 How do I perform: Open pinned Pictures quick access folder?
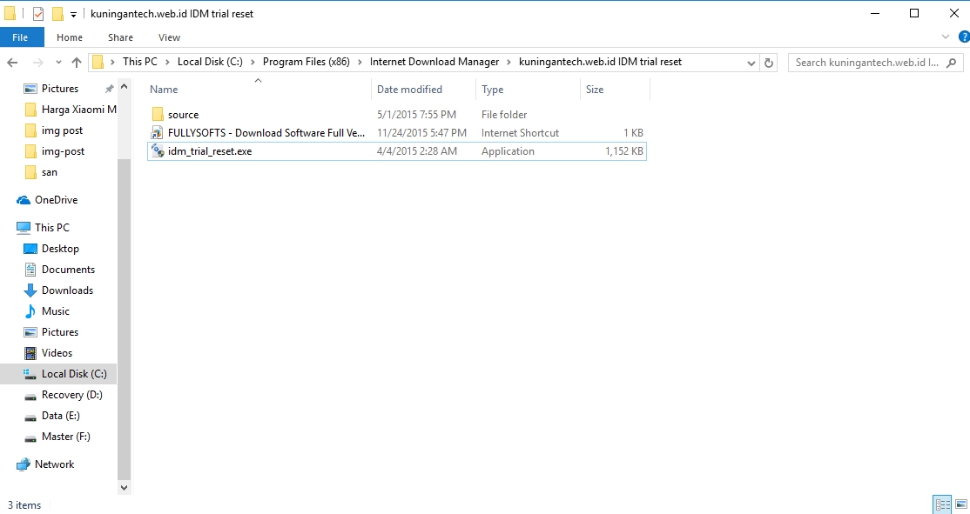coord(51,89)
